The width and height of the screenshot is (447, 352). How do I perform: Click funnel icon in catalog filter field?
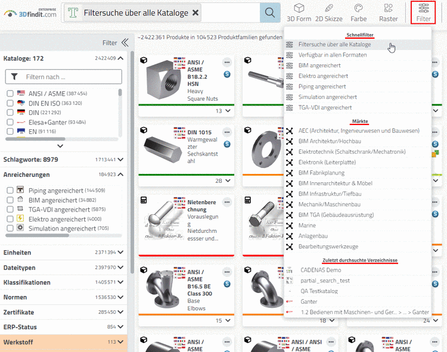point(14,77)
